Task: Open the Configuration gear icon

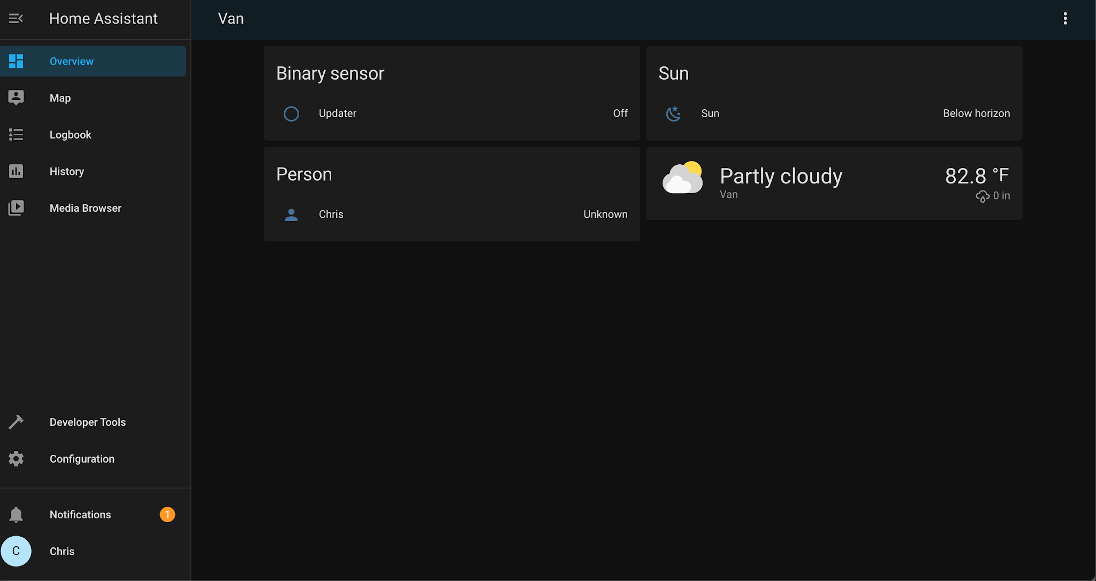Action: tap(16, 458)
